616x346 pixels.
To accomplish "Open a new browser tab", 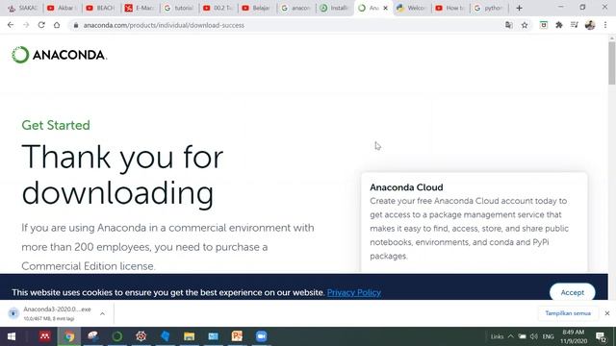I will (519, 8).
